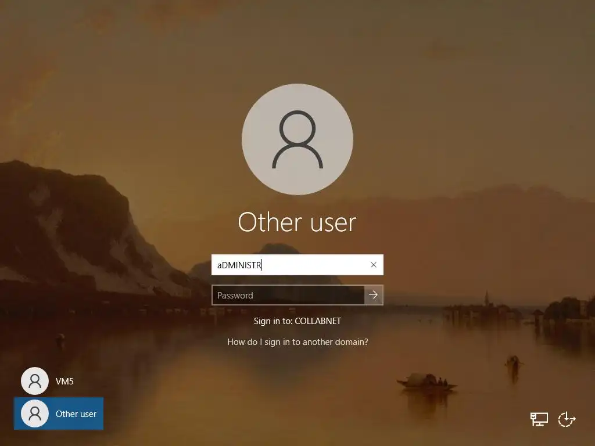Select the Other user account tile
595x446 pixels.
59,413
